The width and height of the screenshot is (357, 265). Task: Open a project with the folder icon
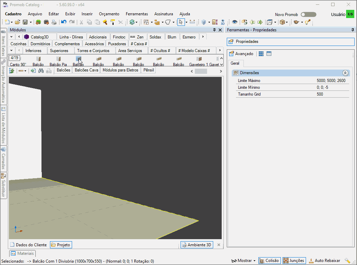[x=17, y=22]
